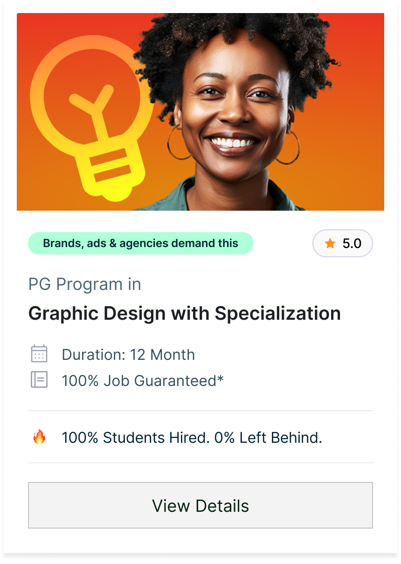This screenshot has height=564, width=401.
Task: Open the Graphic Design with Specialization title
Action: click(x=184, y=313)
